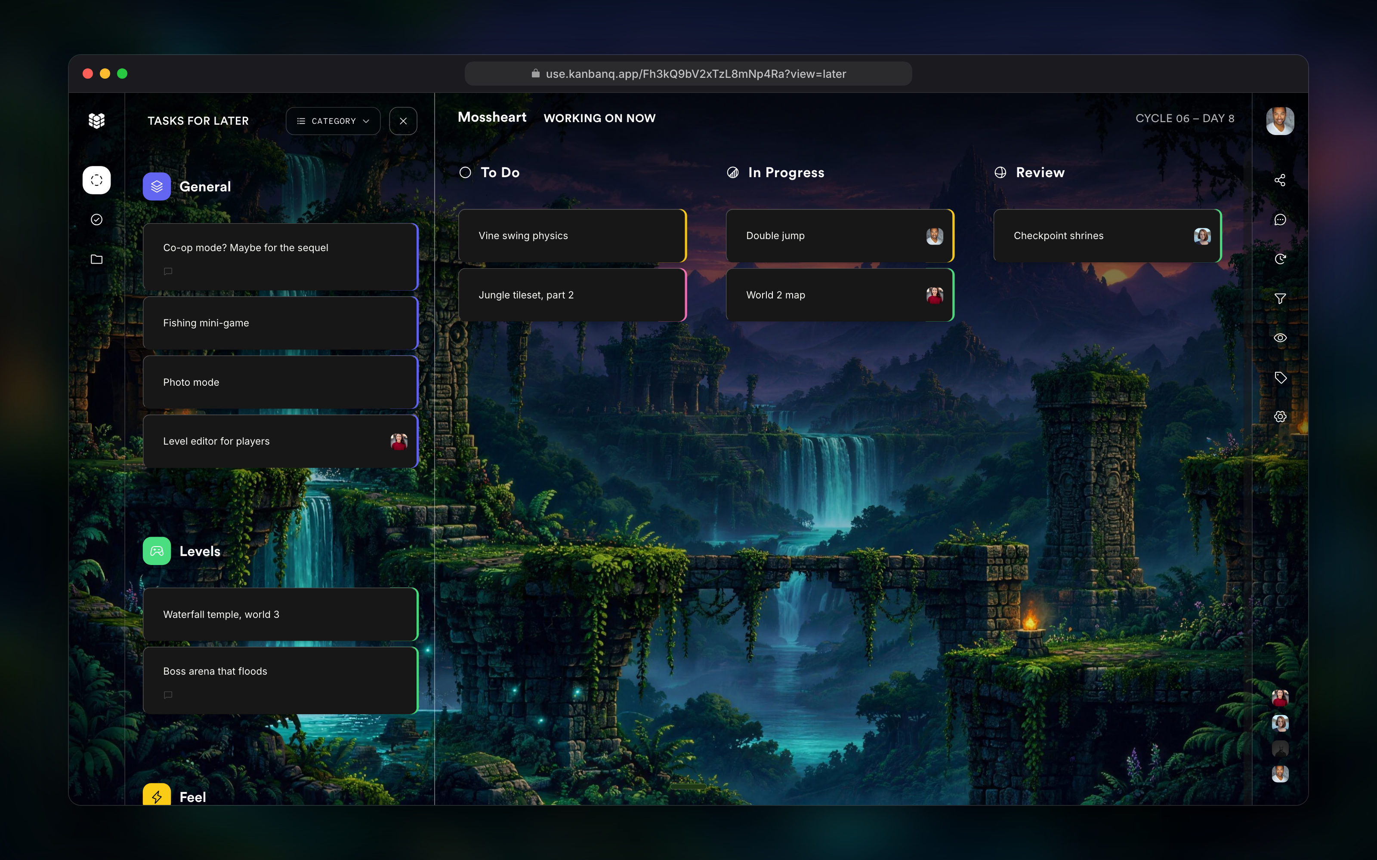Screen dimensions: 1377x860
Task: Open the World 2 map card
Action: pos(840,295)
